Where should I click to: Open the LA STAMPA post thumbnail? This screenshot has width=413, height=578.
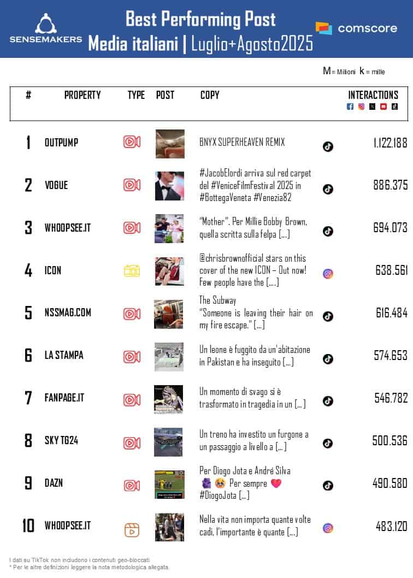[x=169, y=357]
